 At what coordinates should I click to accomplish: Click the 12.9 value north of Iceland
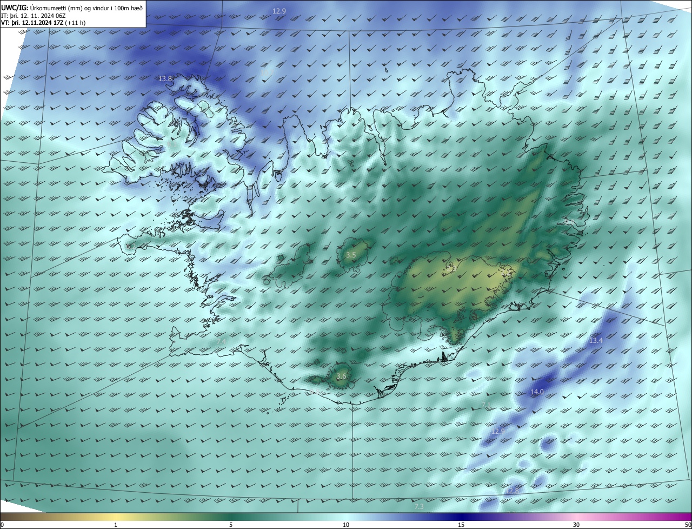click(279, 11)
